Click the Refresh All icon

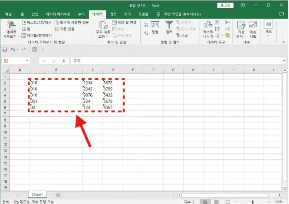click(103, 29)
